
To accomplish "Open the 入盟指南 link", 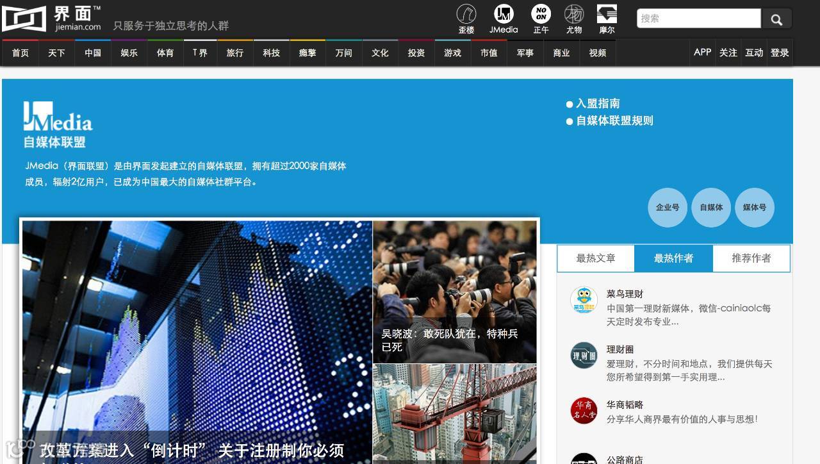I will coord(598,103).
